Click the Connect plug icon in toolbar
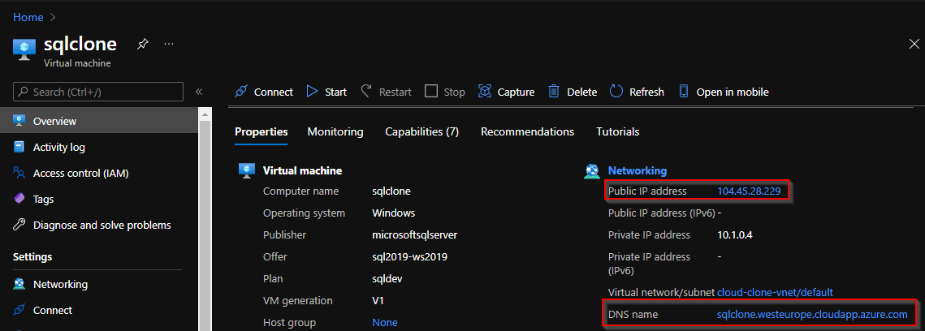925x331 pixels. pos(240,92)
